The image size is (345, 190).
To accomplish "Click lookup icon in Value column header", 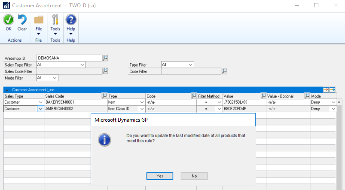I will pyautogui.click(x=263, y=96).
